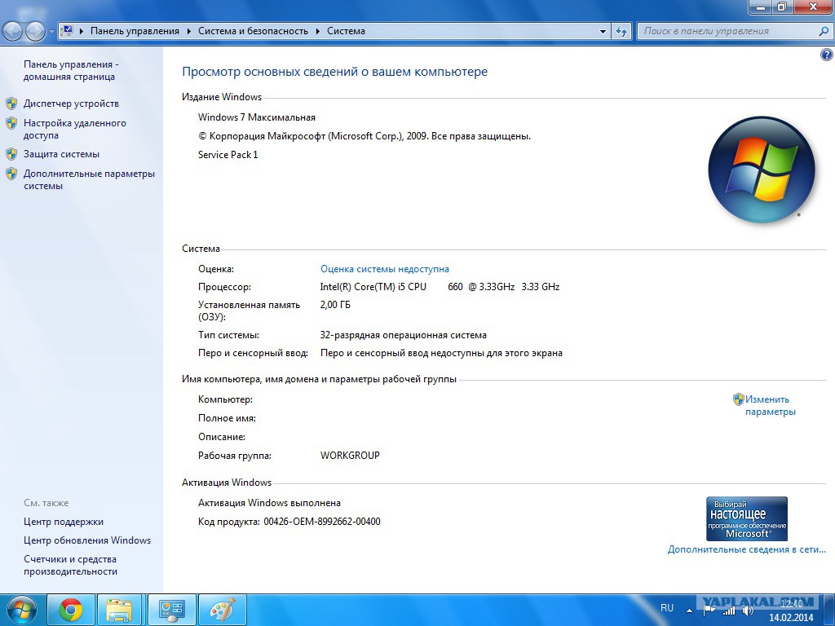835x626 pixels.
Task: Click shield icon beside Диспетчер устройств
Action: point(11,104)
